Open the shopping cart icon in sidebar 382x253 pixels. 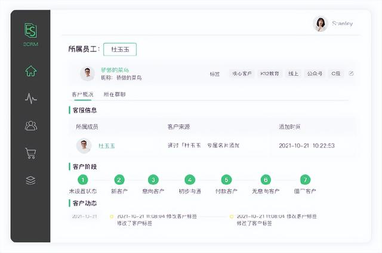[30, 153]
